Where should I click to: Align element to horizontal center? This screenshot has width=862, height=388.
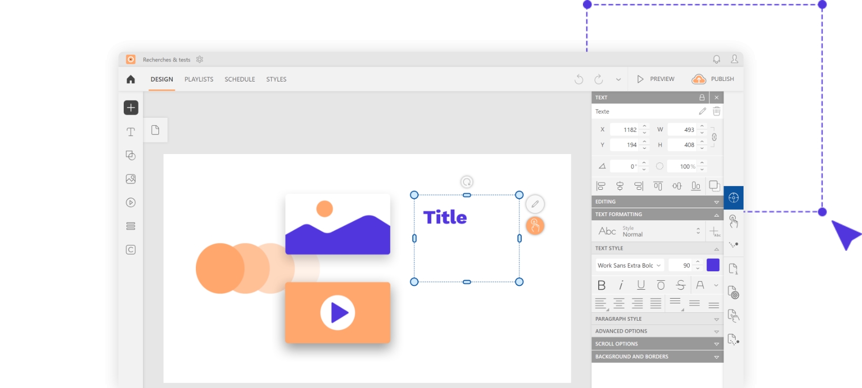point(620,186)
